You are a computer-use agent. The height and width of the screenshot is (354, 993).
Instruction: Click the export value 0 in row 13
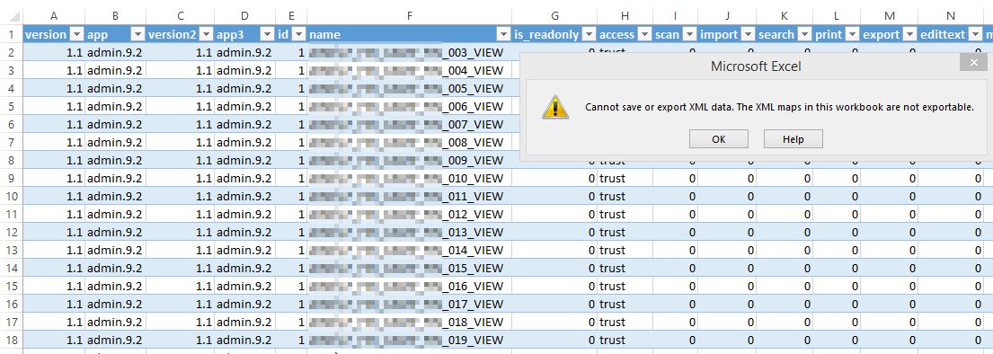[889, 250]
